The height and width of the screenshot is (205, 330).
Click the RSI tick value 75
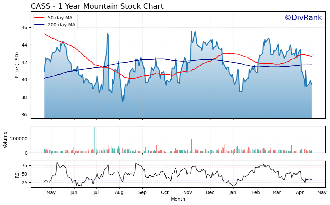click(24, 166)
